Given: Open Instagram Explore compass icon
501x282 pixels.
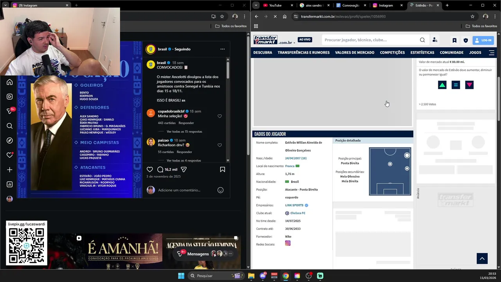Looking at the screenshot, I should coord(10,141).
